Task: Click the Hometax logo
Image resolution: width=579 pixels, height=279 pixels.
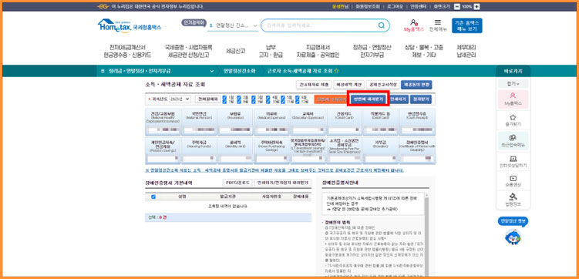Action: [130, 26]
